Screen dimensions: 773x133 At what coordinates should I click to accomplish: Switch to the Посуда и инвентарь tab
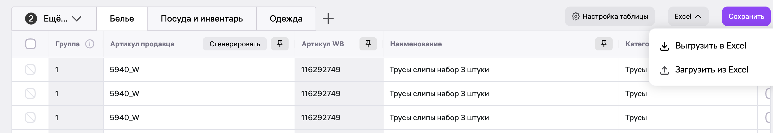[202, 19]
